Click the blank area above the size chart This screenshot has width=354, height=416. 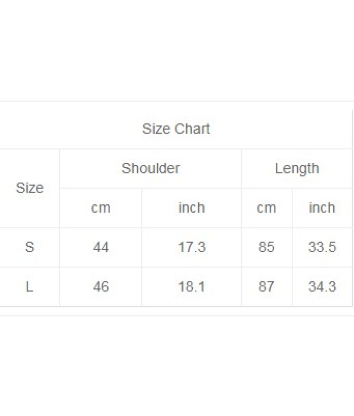177,51
